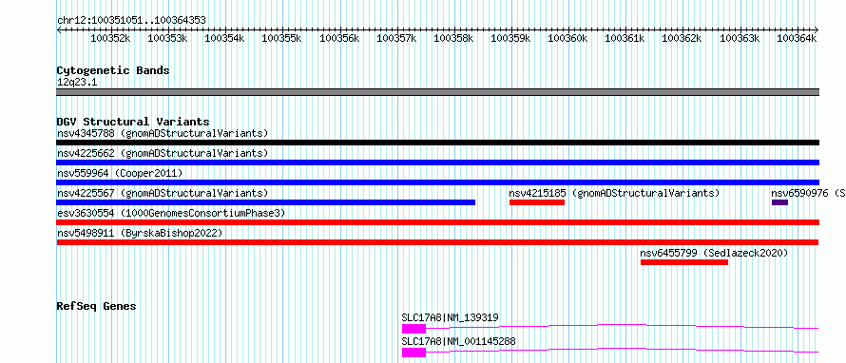The height and width of the screenshot is (363, 846).
Task: Click the 100358k ruler tick label
Action: (x=453, y=38)
